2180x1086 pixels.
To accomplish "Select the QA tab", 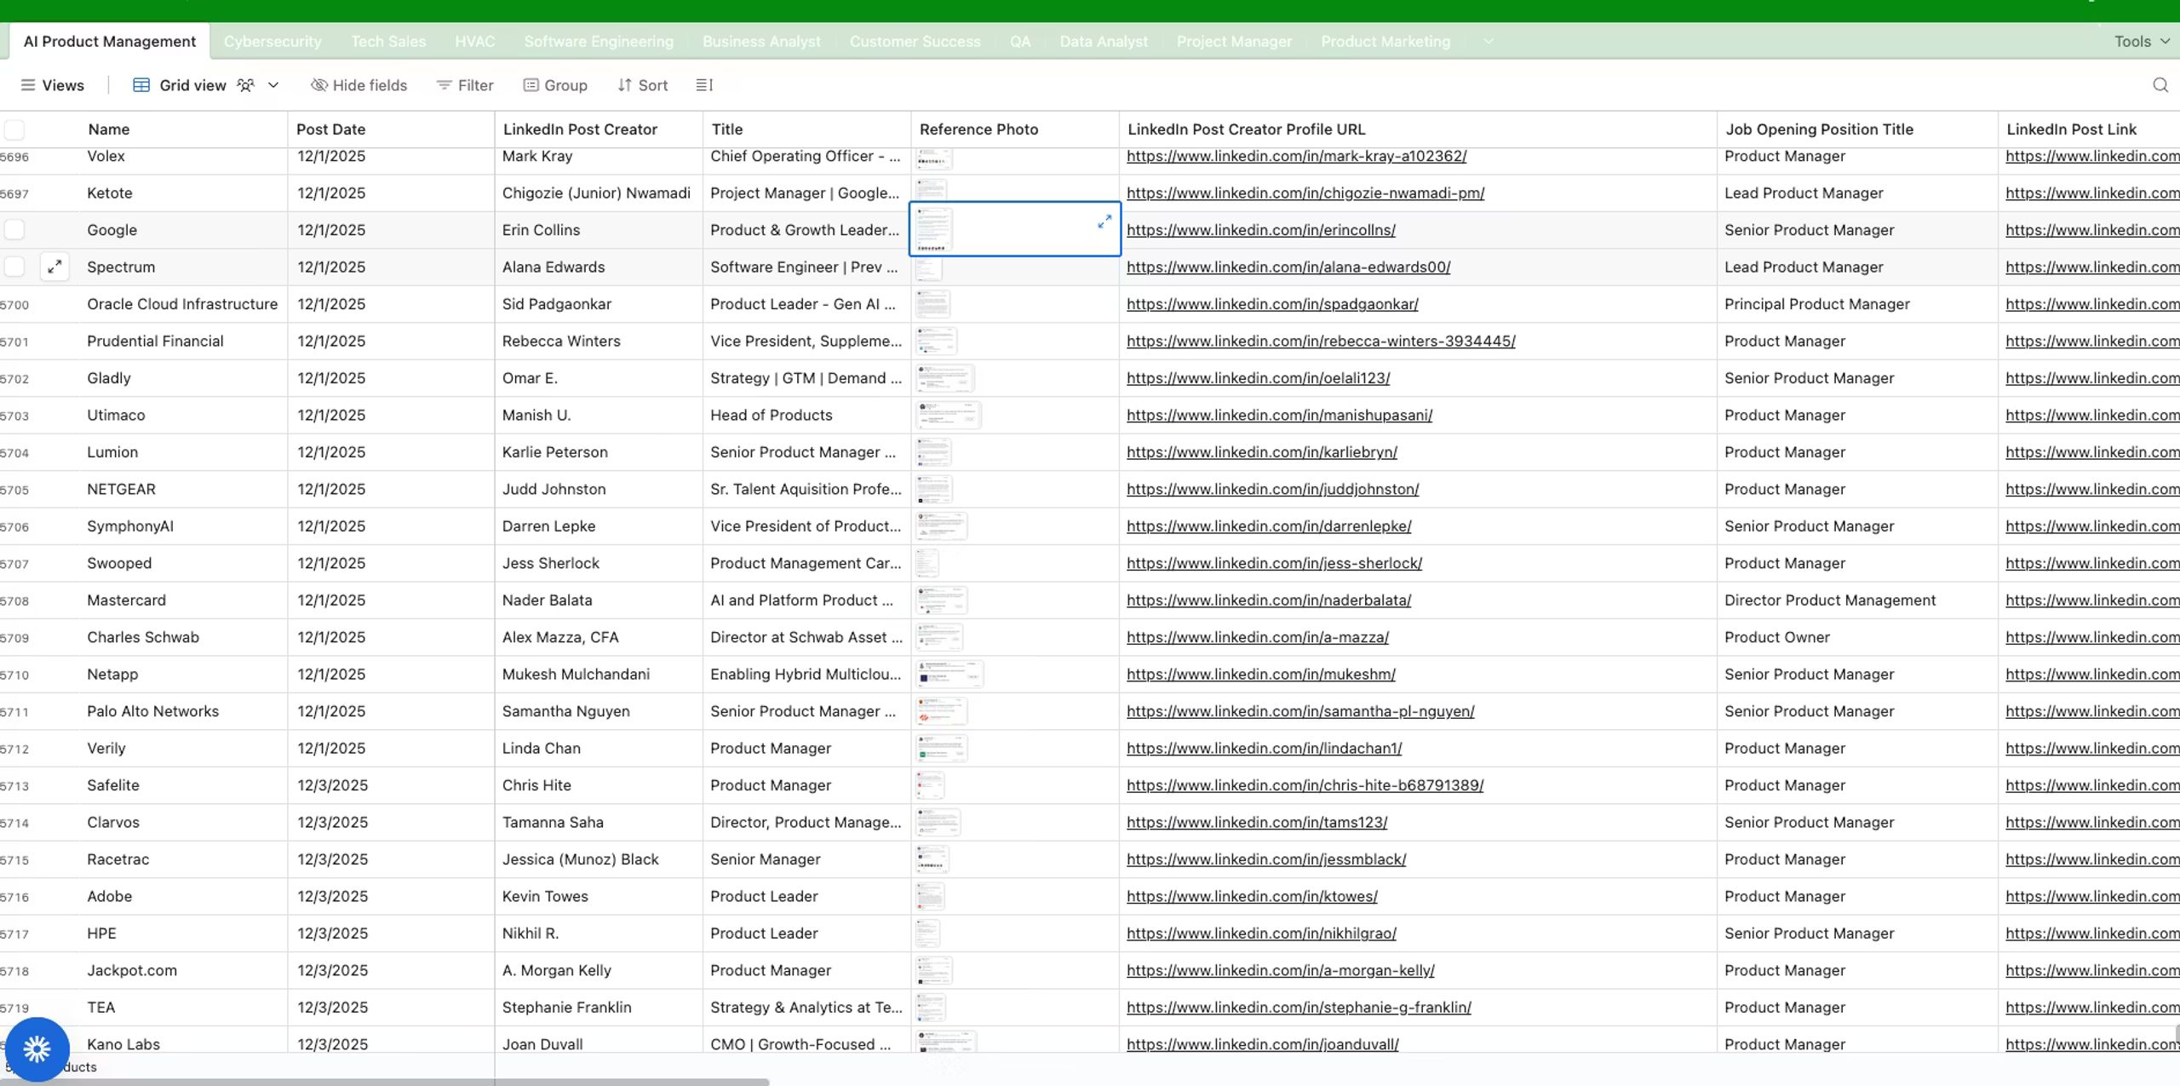I will tap(1020, 41).
